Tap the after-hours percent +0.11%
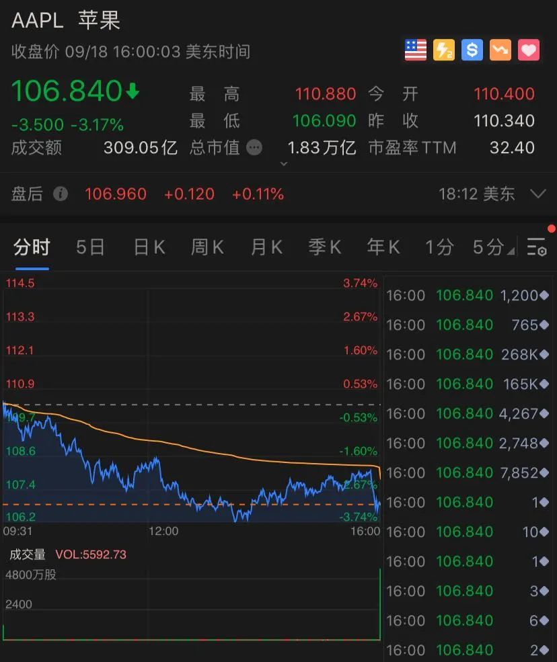557x662 pixels. coord(258,194)
